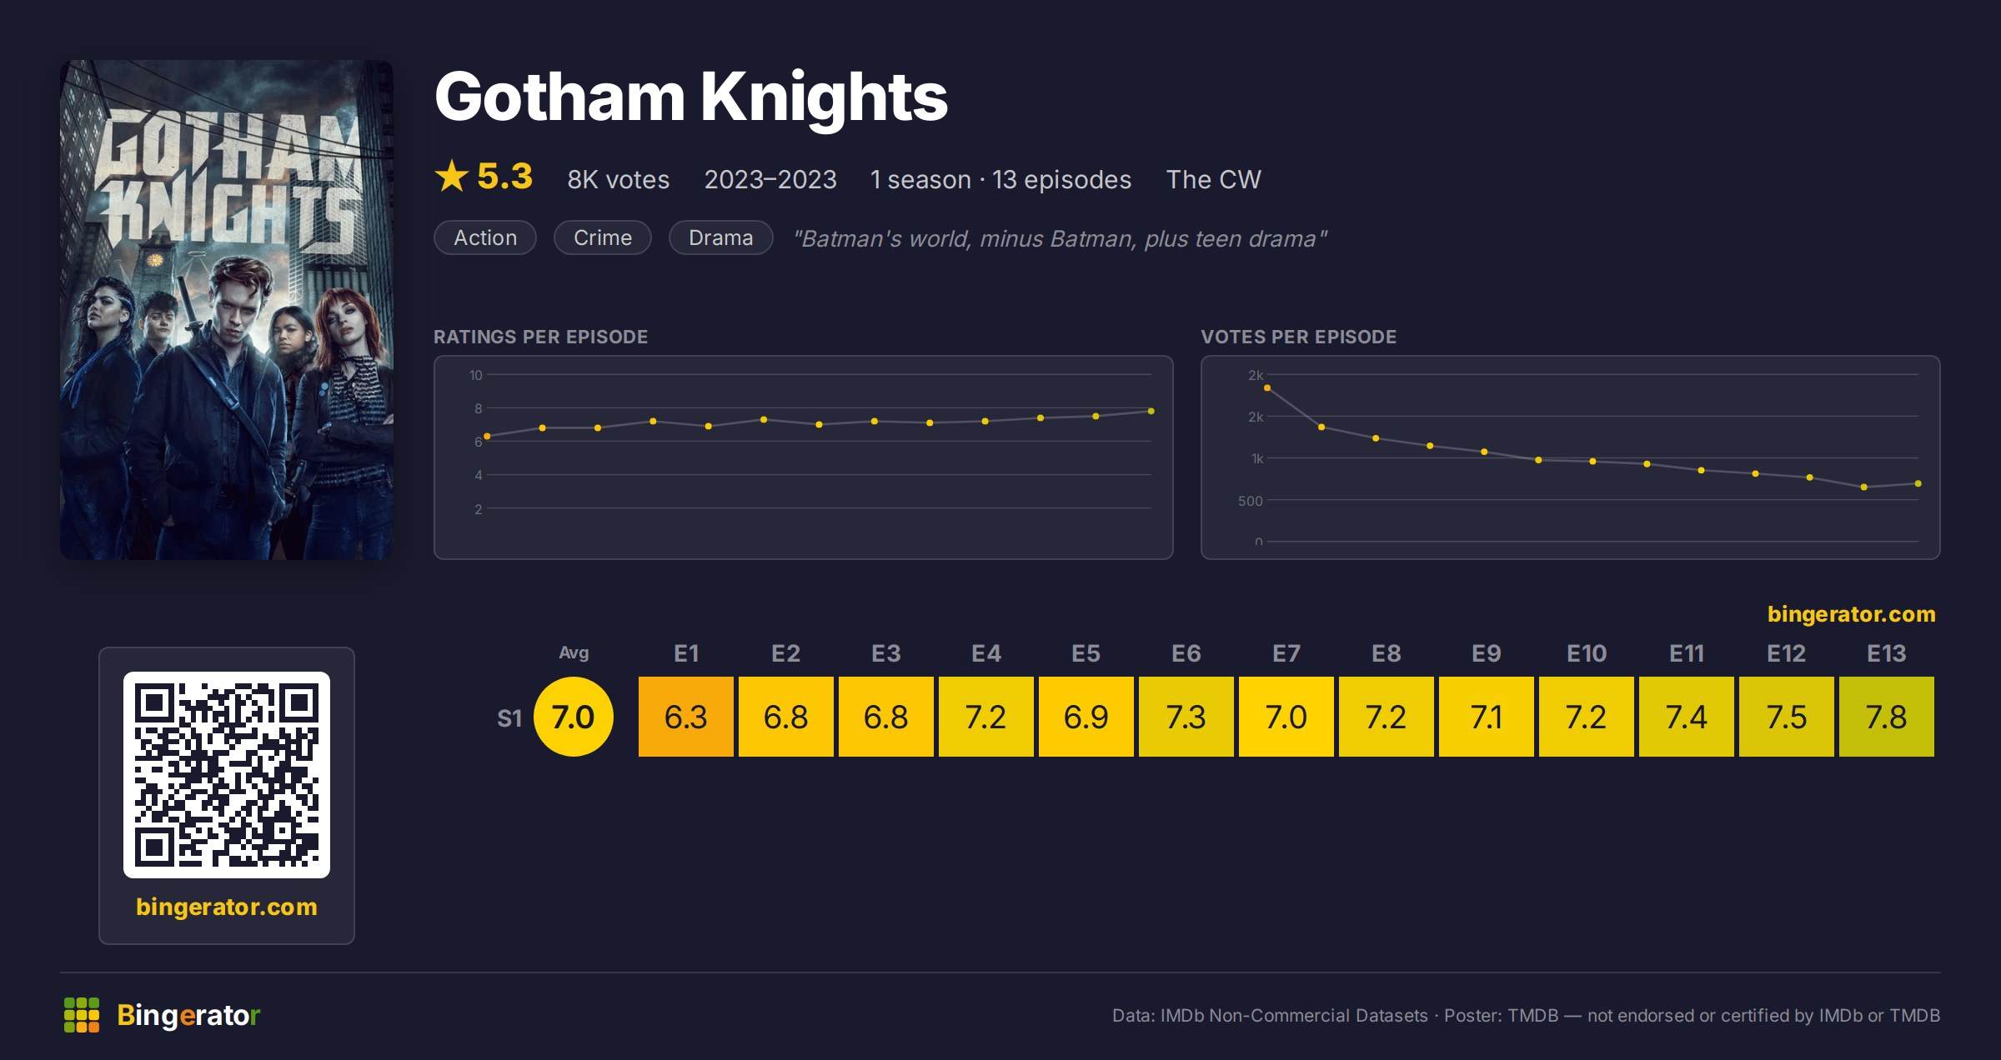This screenshot has height=1060, width=2001.
Task: Click the gold star rating icon
Action: [x=452, y=176]
